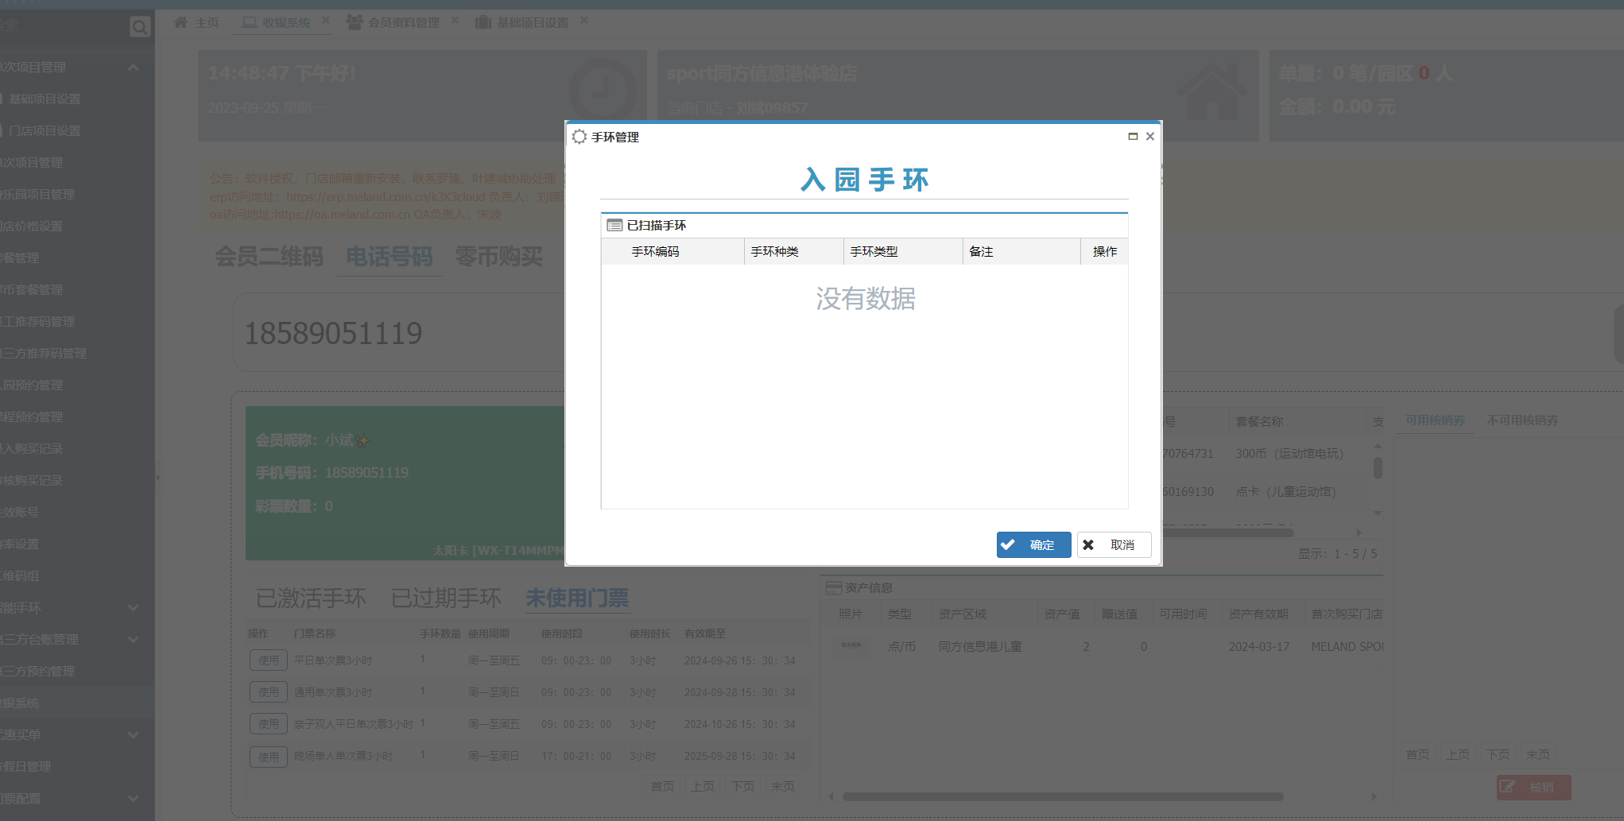Collapse the top sidebar menu chevron
The image size is (1624, 821).
click(x=133, y=68)
